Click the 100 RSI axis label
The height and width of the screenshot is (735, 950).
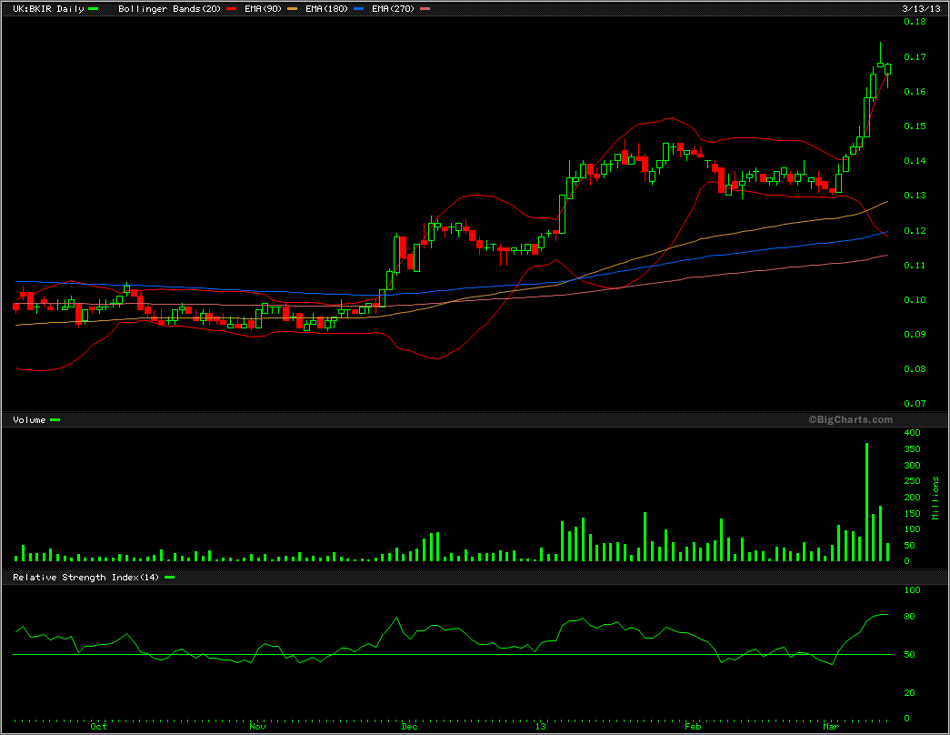(x=912, y=590)
